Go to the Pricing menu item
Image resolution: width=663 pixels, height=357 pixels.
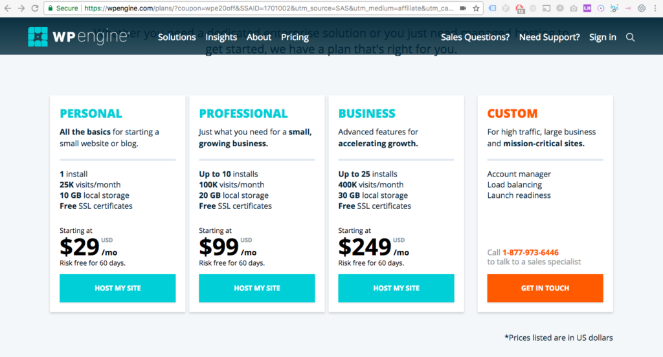tap(295, 37)
